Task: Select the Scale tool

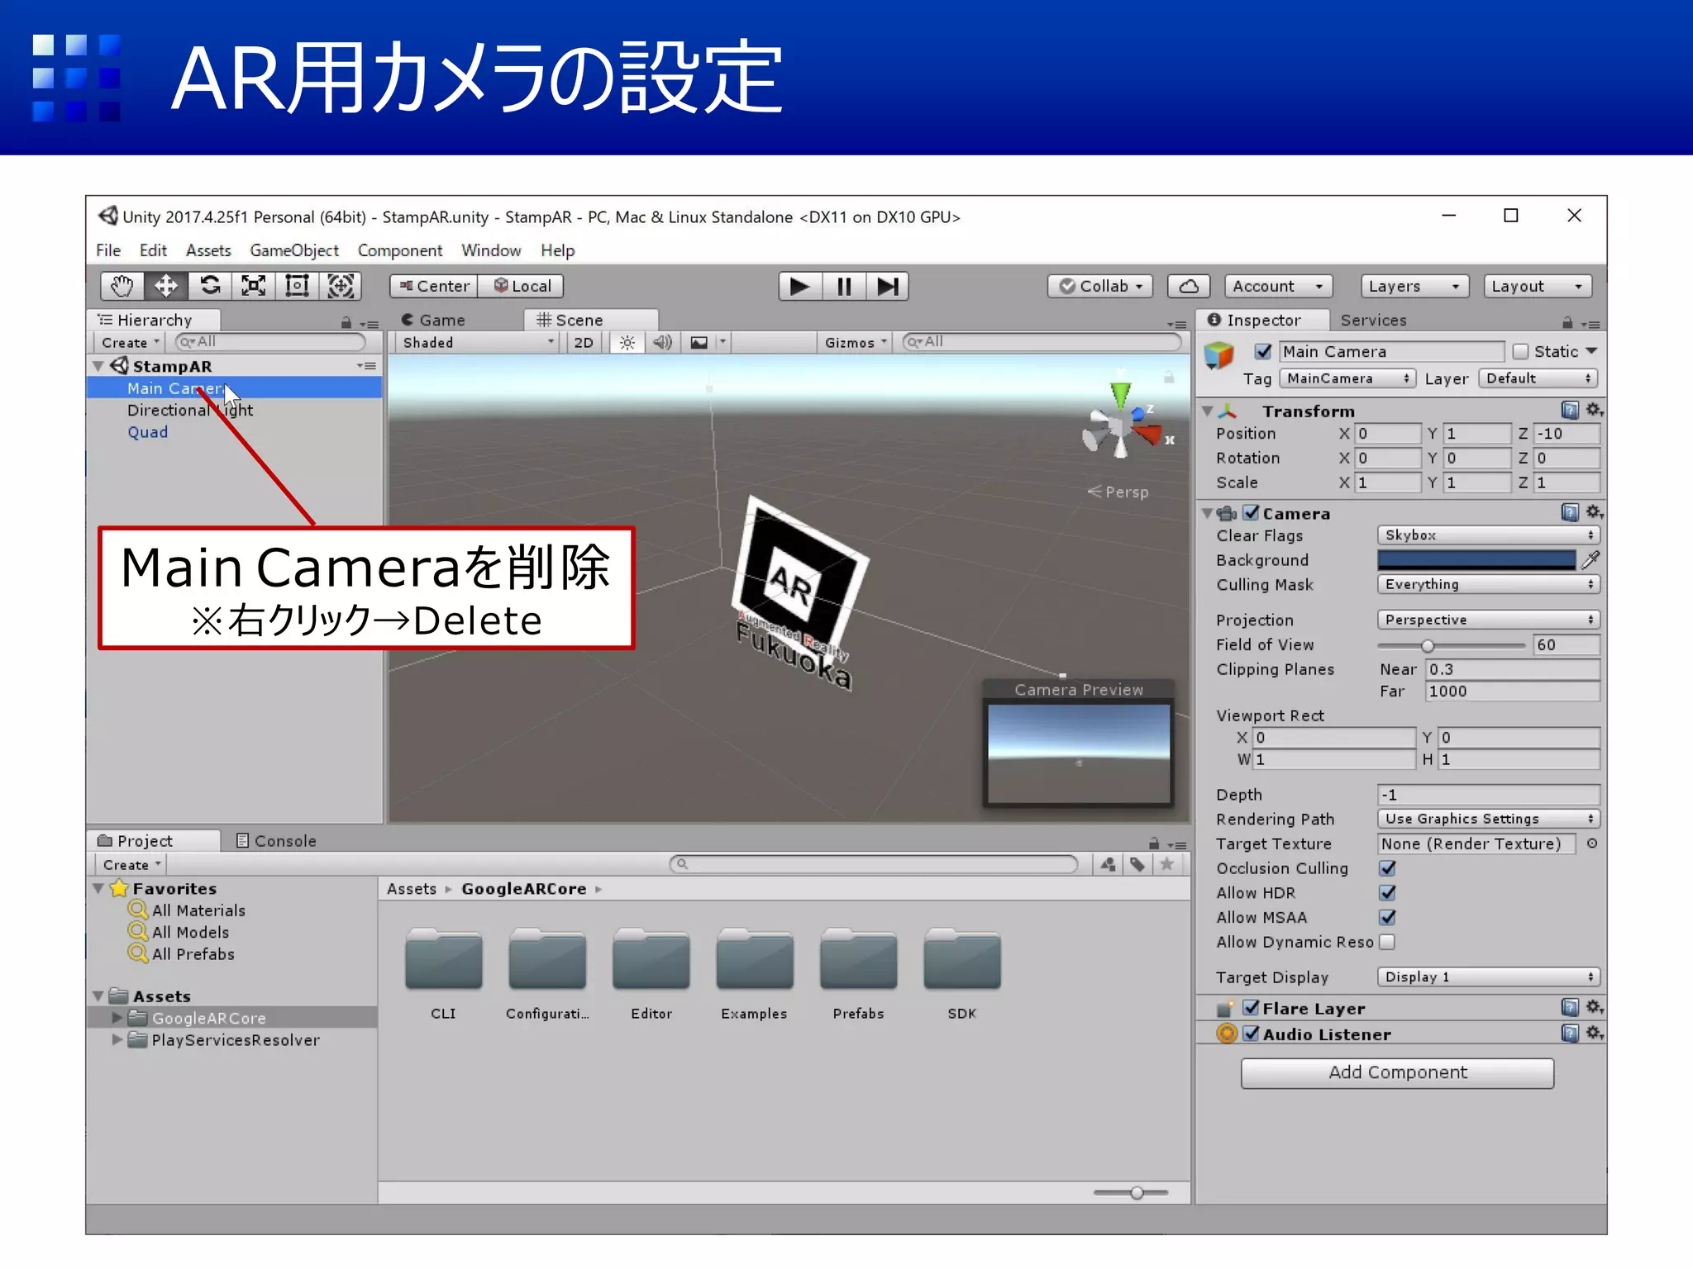Action: click(x=253, y=286)
